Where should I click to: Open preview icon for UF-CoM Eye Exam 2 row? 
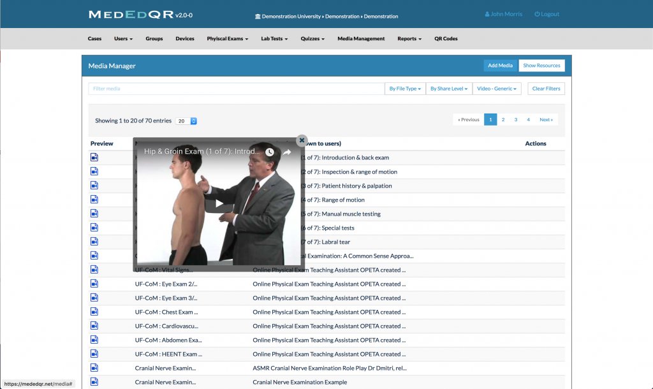[x=94, y=284]
